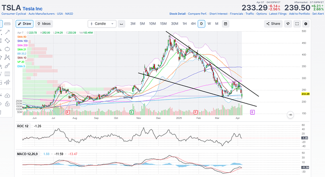
Task: Click the diamond icon next to Share
Action: pos(288,24)
